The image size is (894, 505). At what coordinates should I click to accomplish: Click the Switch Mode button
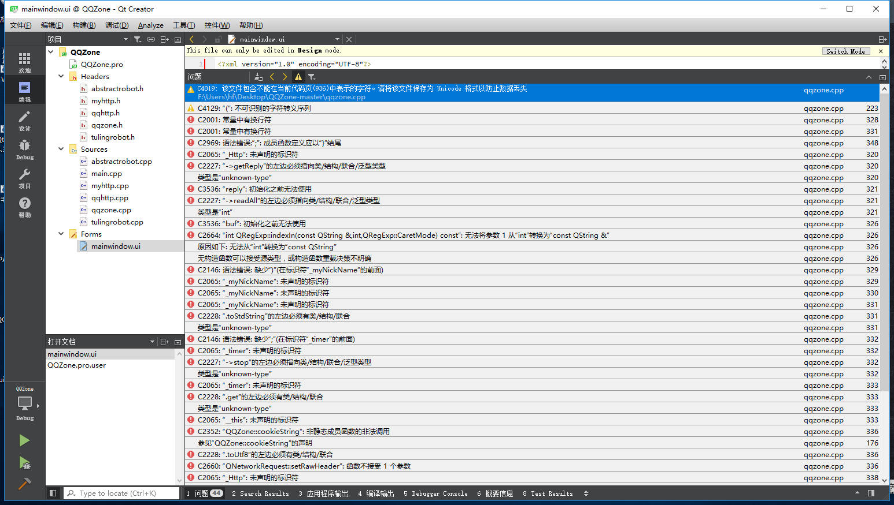pos(845,51)
